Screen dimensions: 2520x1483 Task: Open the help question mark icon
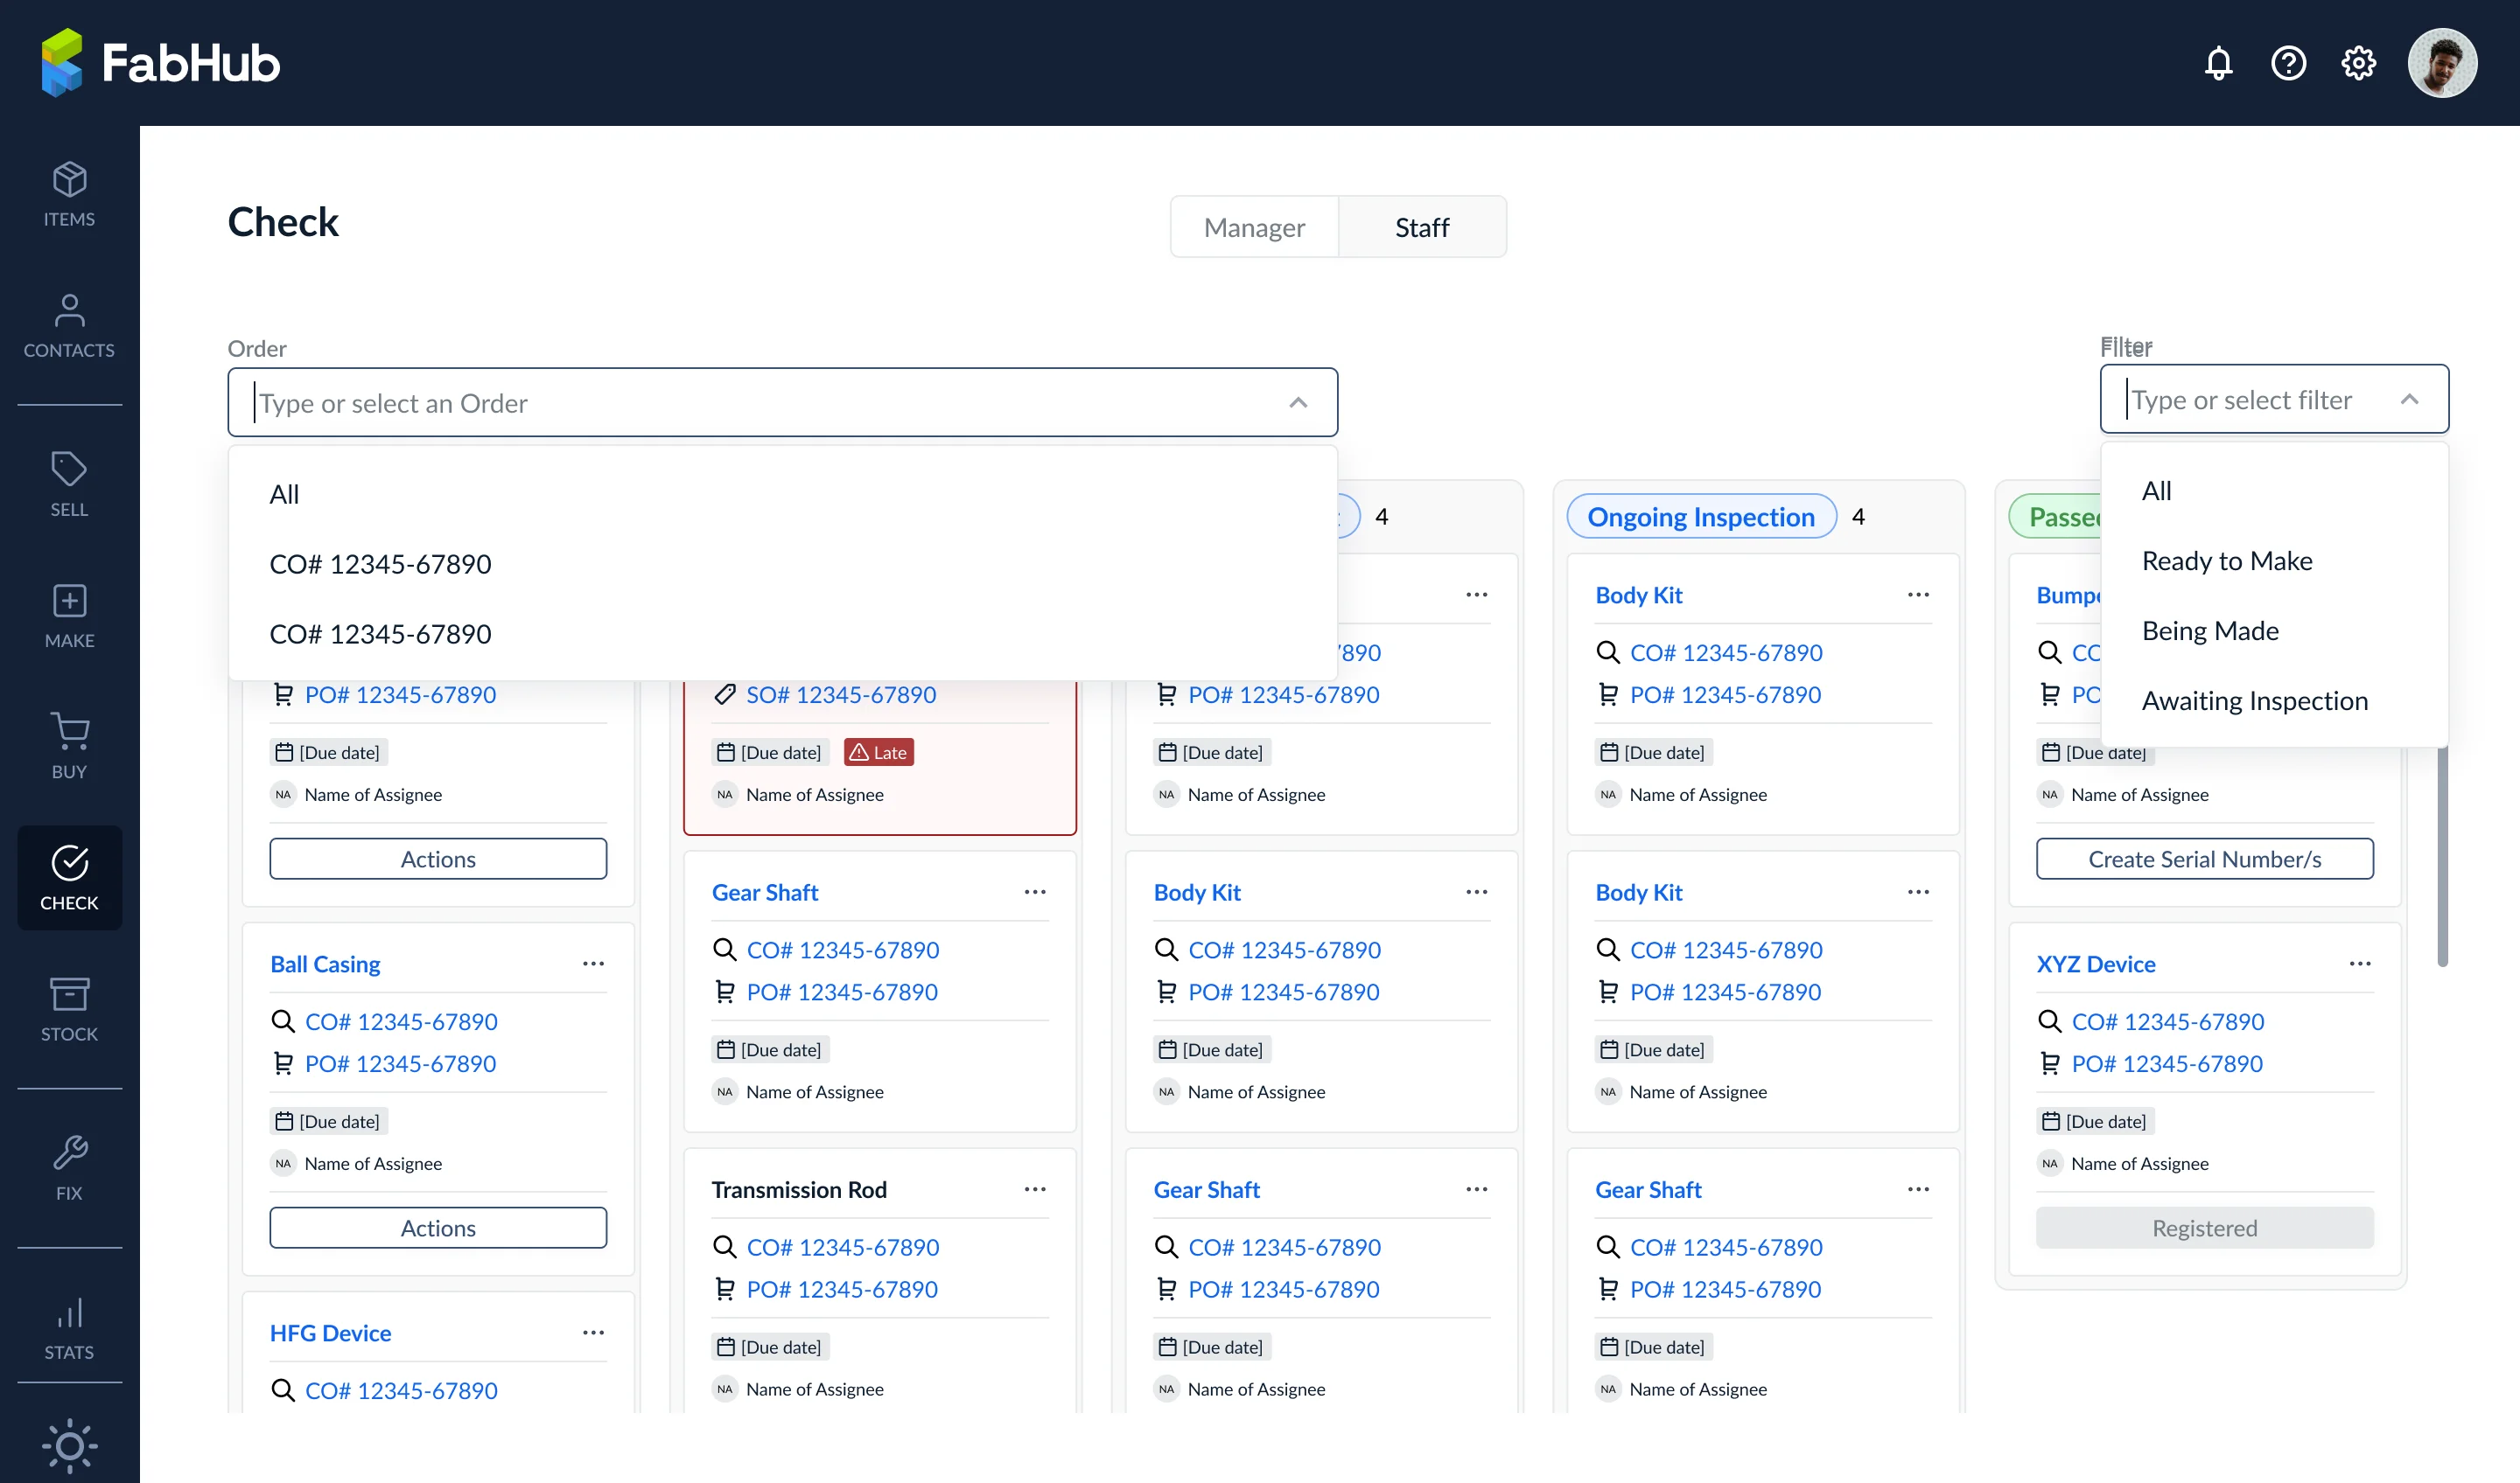click(2288, 63)
